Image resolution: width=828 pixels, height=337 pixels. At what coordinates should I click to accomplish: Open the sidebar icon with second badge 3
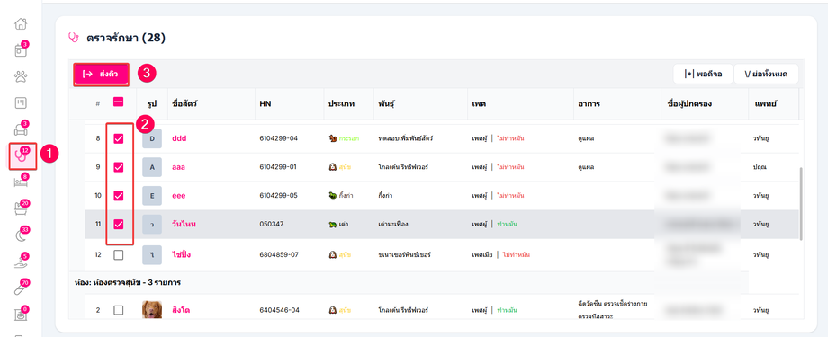21,129
